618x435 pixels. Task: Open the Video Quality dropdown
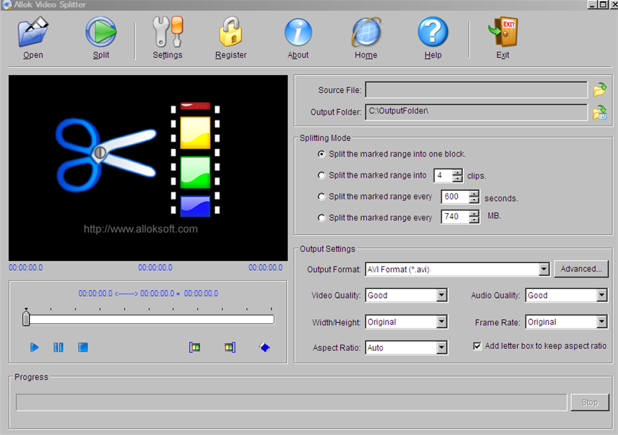click(x=442, y=296)
